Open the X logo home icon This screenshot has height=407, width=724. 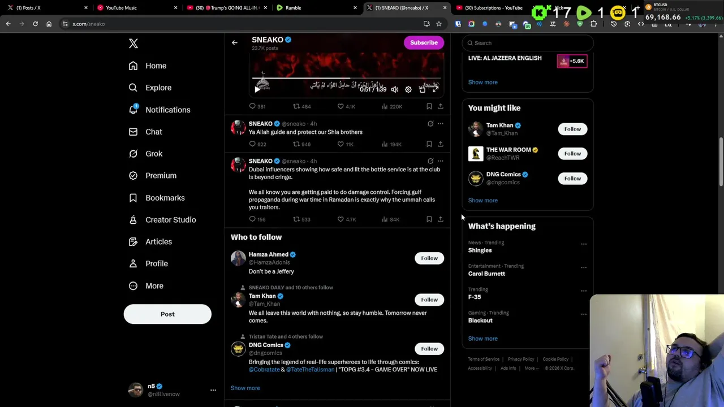tap(133, 44)
